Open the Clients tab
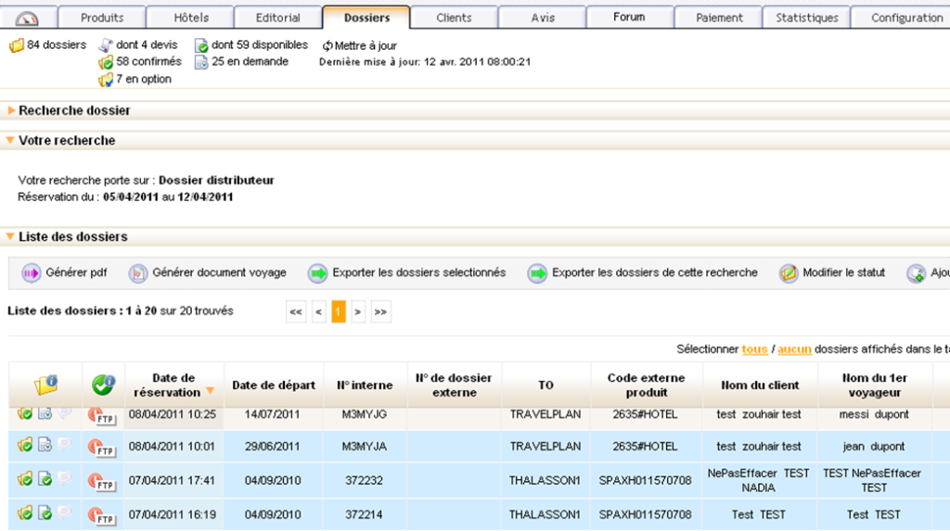Viewport: 950px width, 531px height. pyautogui.click(x=454, y=18)
